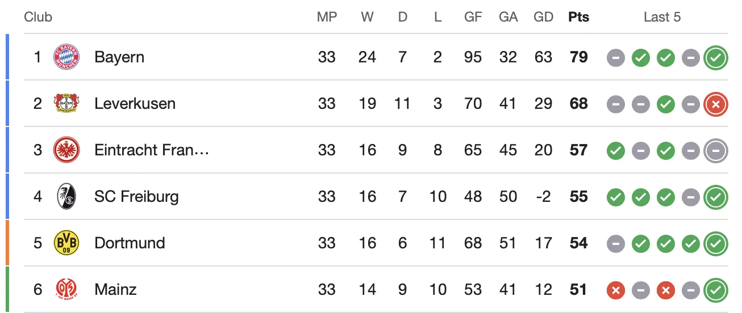The height and width of the screenshot is (313, 742).
Task: Click the Dortmund BVB crest icon
Action: [x=66, y=243]
